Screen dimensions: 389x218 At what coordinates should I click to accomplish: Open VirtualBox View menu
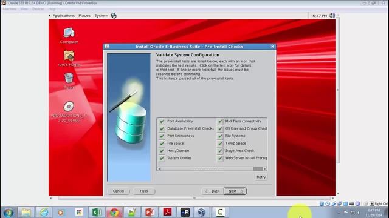[24, 9]
